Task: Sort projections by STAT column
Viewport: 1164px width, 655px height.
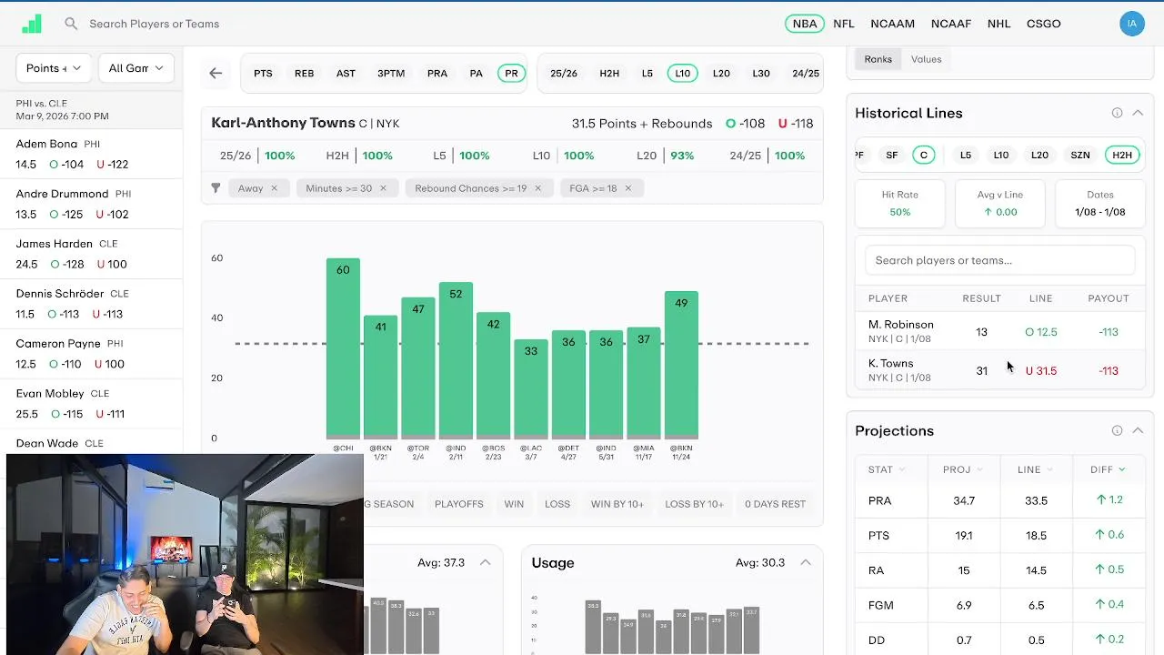Action: coord(887,469)
